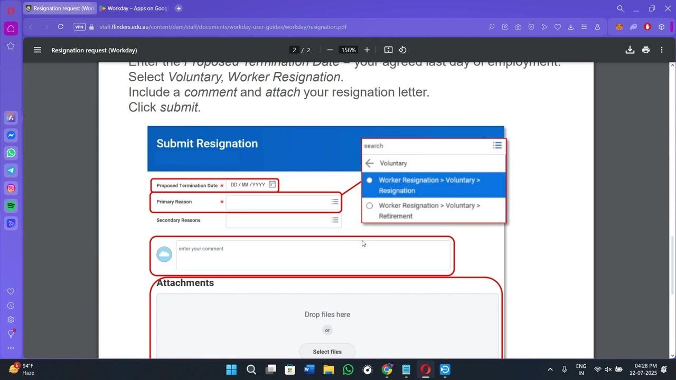The height and width of the screenshot is (380, 676).
Task: Open Microsoft Word from the taskbar
Action: (309, 369)
